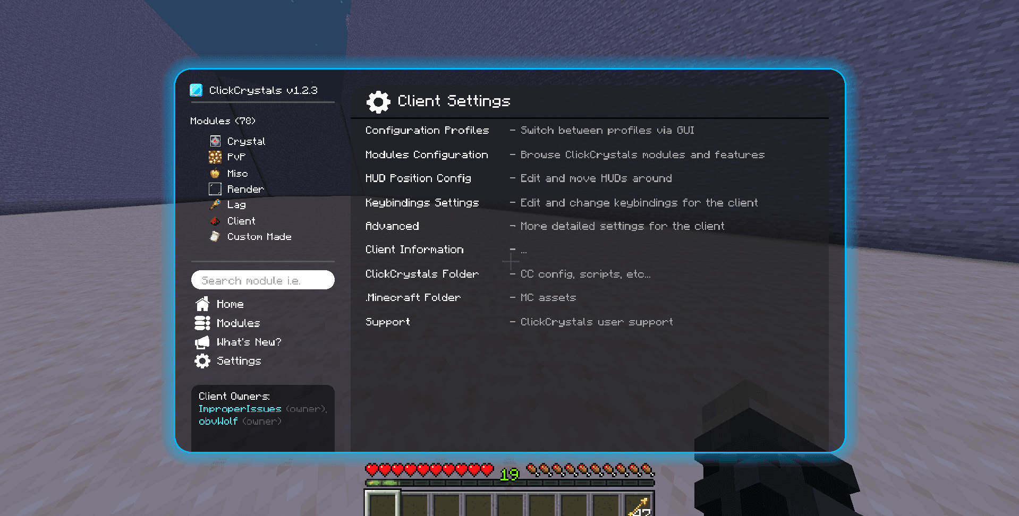Open Modules Configuration setting

point(427,154)
